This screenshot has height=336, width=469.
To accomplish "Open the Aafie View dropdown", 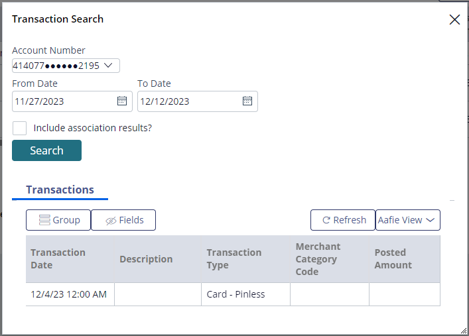I will [408, 220].
